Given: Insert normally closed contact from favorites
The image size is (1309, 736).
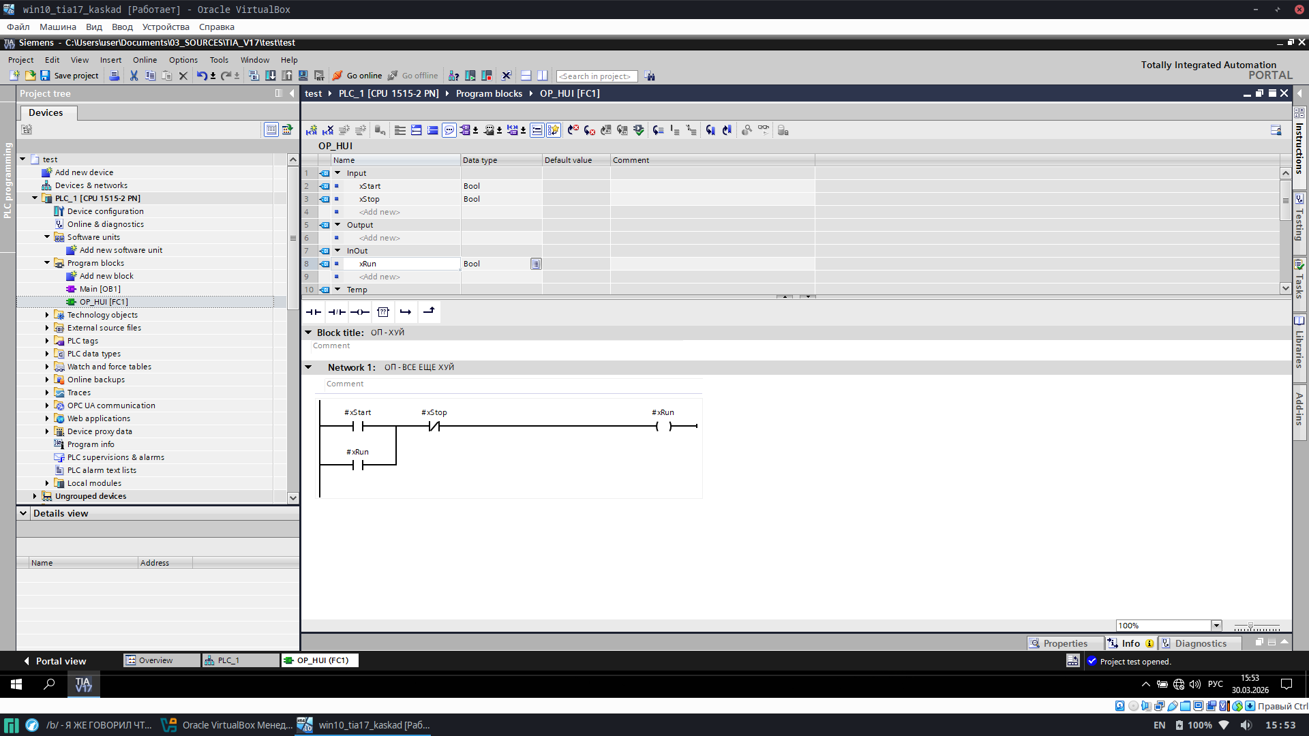Looking at the screenshot, I should [x=337, y=312].
